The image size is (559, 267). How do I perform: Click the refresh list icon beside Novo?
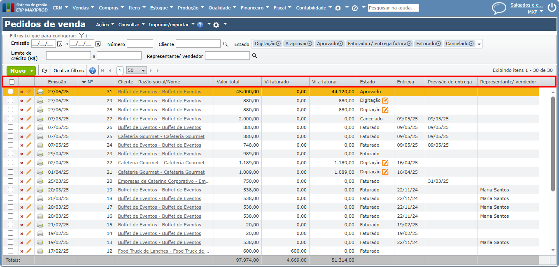tap(44, 71)
